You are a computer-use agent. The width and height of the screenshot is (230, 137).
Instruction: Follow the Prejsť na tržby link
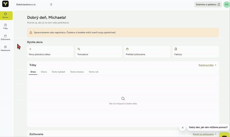click(206, 65)
